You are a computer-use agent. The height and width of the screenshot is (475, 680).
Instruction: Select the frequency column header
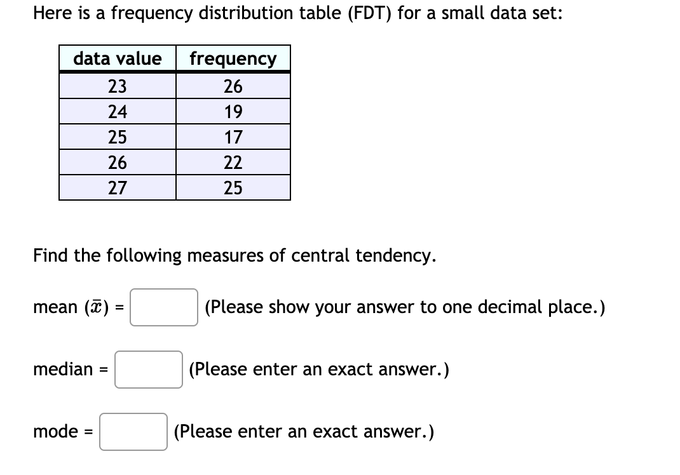[233, 59]
